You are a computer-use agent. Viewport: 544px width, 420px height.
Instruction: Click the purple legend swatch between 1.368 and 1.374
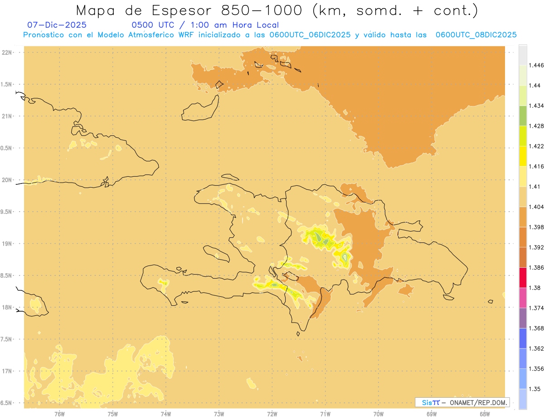pyautogui.click(x=523, y=318)
